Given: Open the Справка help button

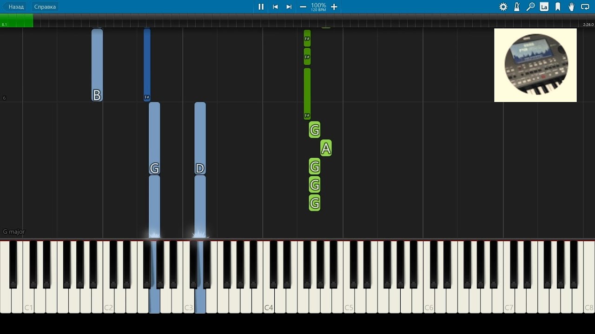Looking at the screenshot, I should click(x=45, y=7).
